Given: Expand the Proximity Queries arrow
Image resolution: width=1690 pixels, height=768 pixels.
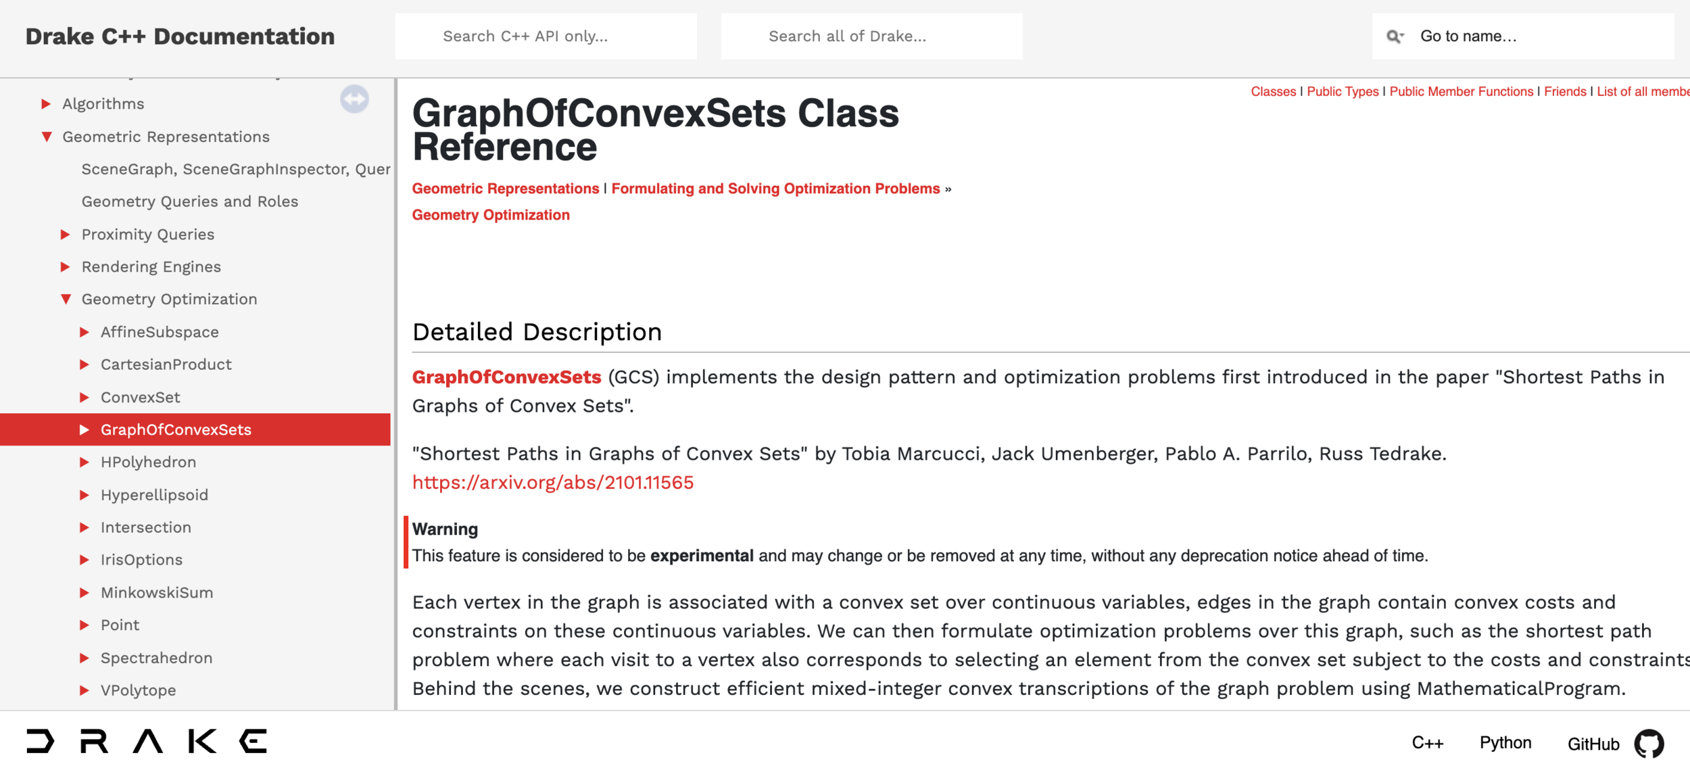Looking at the screenshot, I should tap(66, 235).
